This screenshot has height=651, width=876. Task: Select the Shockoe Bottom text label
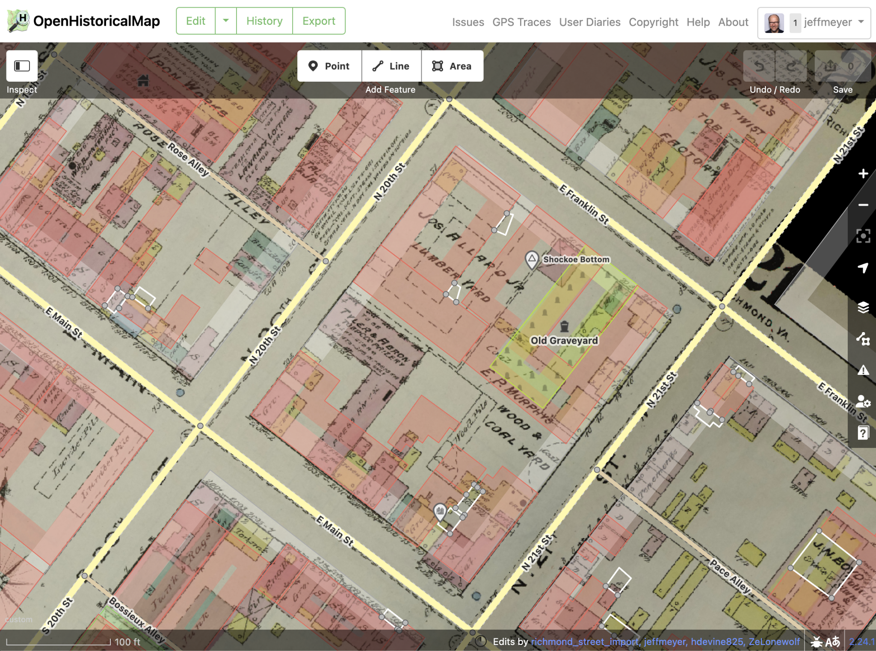point(576,259)
